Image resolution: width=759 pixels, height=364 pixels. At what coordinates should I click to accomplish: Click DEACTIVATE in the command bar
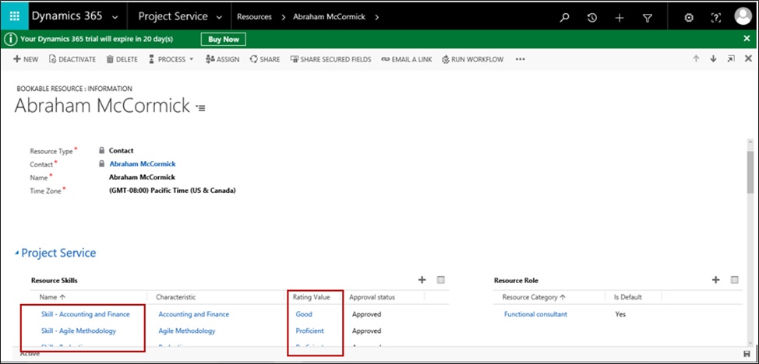click(72, 59)
